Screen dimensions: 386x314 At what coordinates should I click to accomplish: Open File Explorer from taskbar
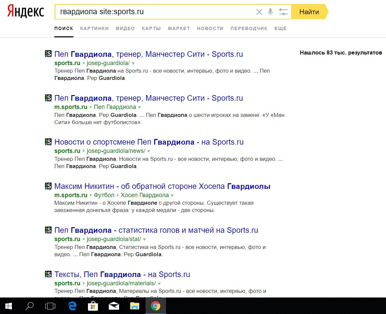(x=135, y=306)
